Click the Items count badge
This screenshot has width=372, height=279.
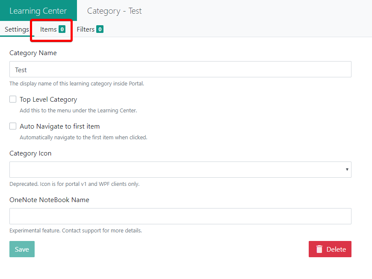pyautogui.click(x=62, y=29)
